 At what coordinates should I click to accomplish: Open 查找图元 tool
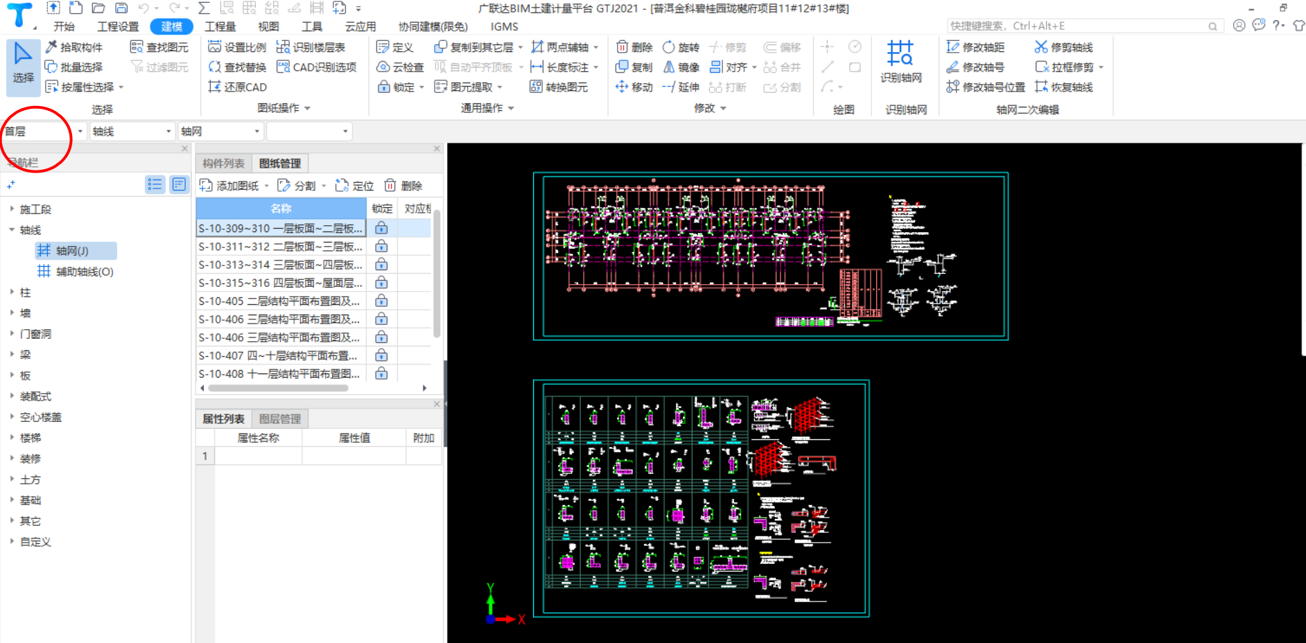click(159, 47)
